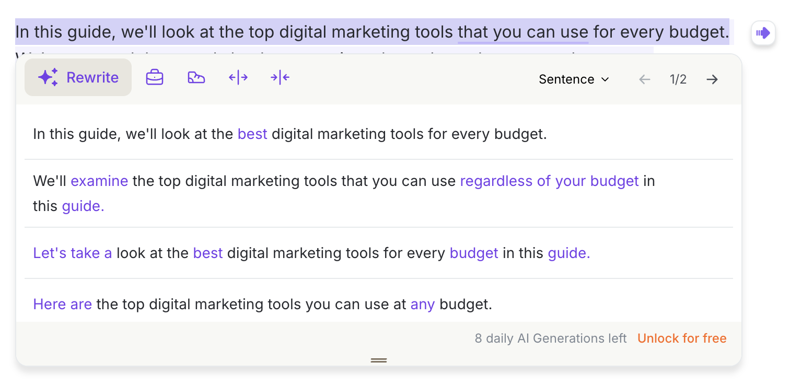Image resolution: width=790 pixels, height=386 pixels.
Task: Pick the 'Let's take a' suggestion
Action: pyautogui.click(x=312, y=253)
